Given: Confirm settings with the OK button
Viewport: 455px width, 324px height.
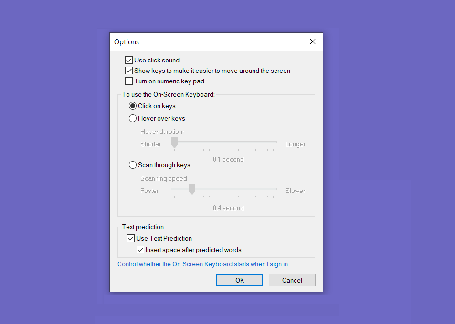Looking at the screenshot, I should click(x=240, y=280).
